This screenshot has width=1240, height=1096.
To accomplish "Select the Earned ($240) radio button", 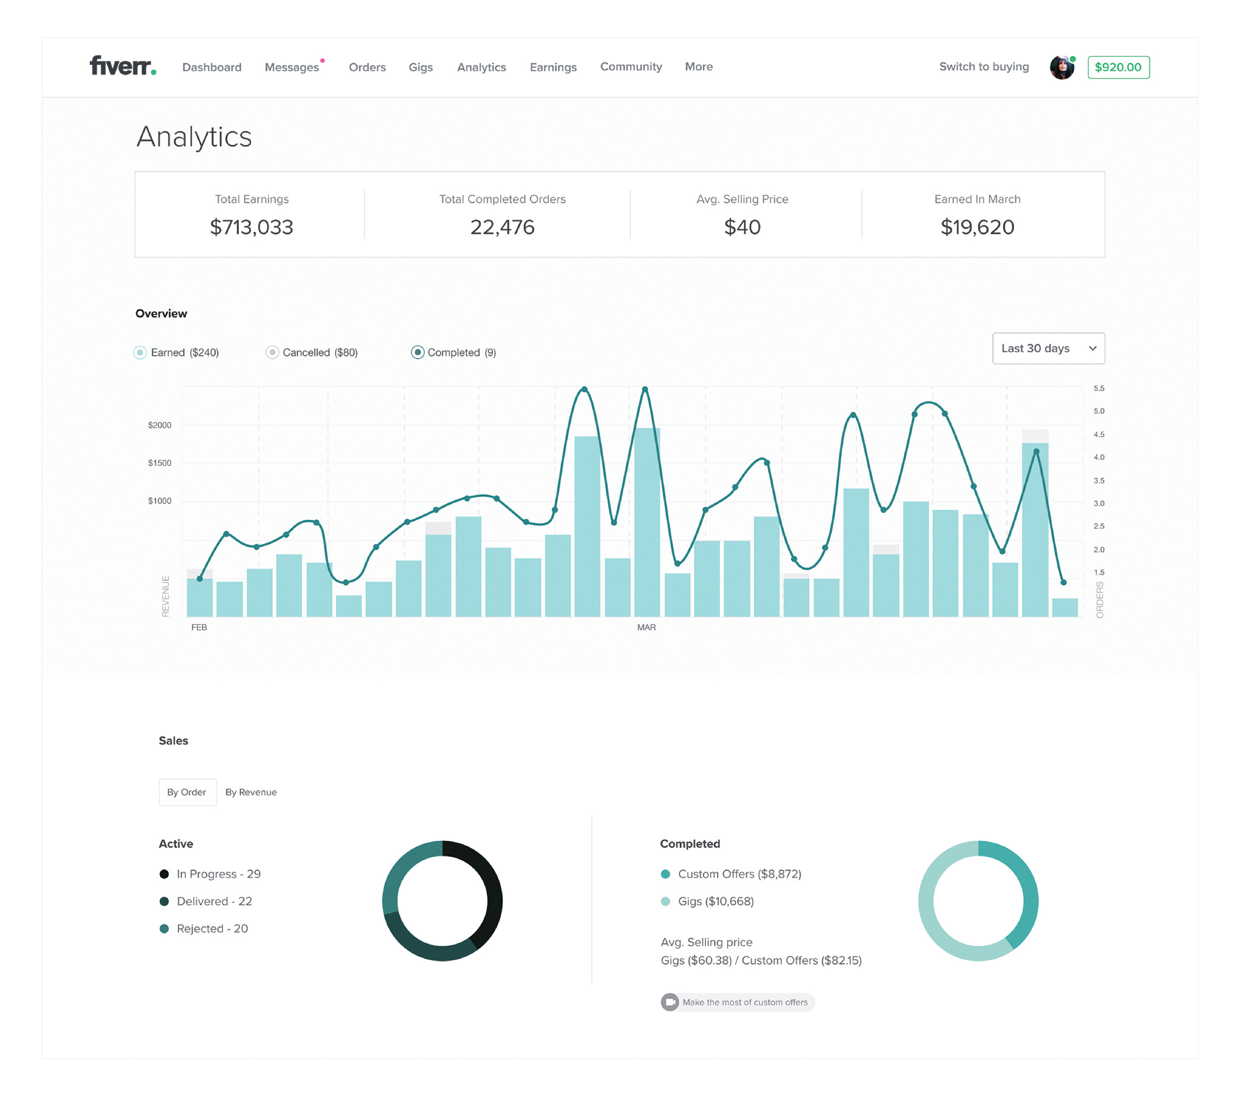I will (x=140, y=353).
